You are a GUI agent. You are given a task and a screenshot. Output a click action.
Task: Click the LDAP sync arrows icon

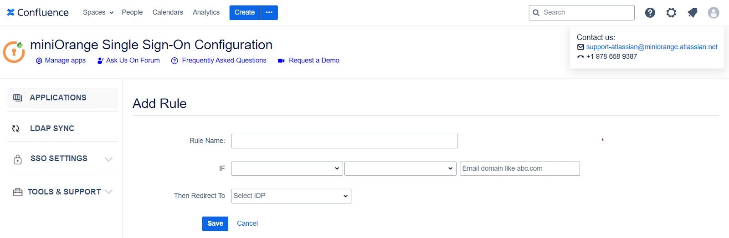pos(15,128)
